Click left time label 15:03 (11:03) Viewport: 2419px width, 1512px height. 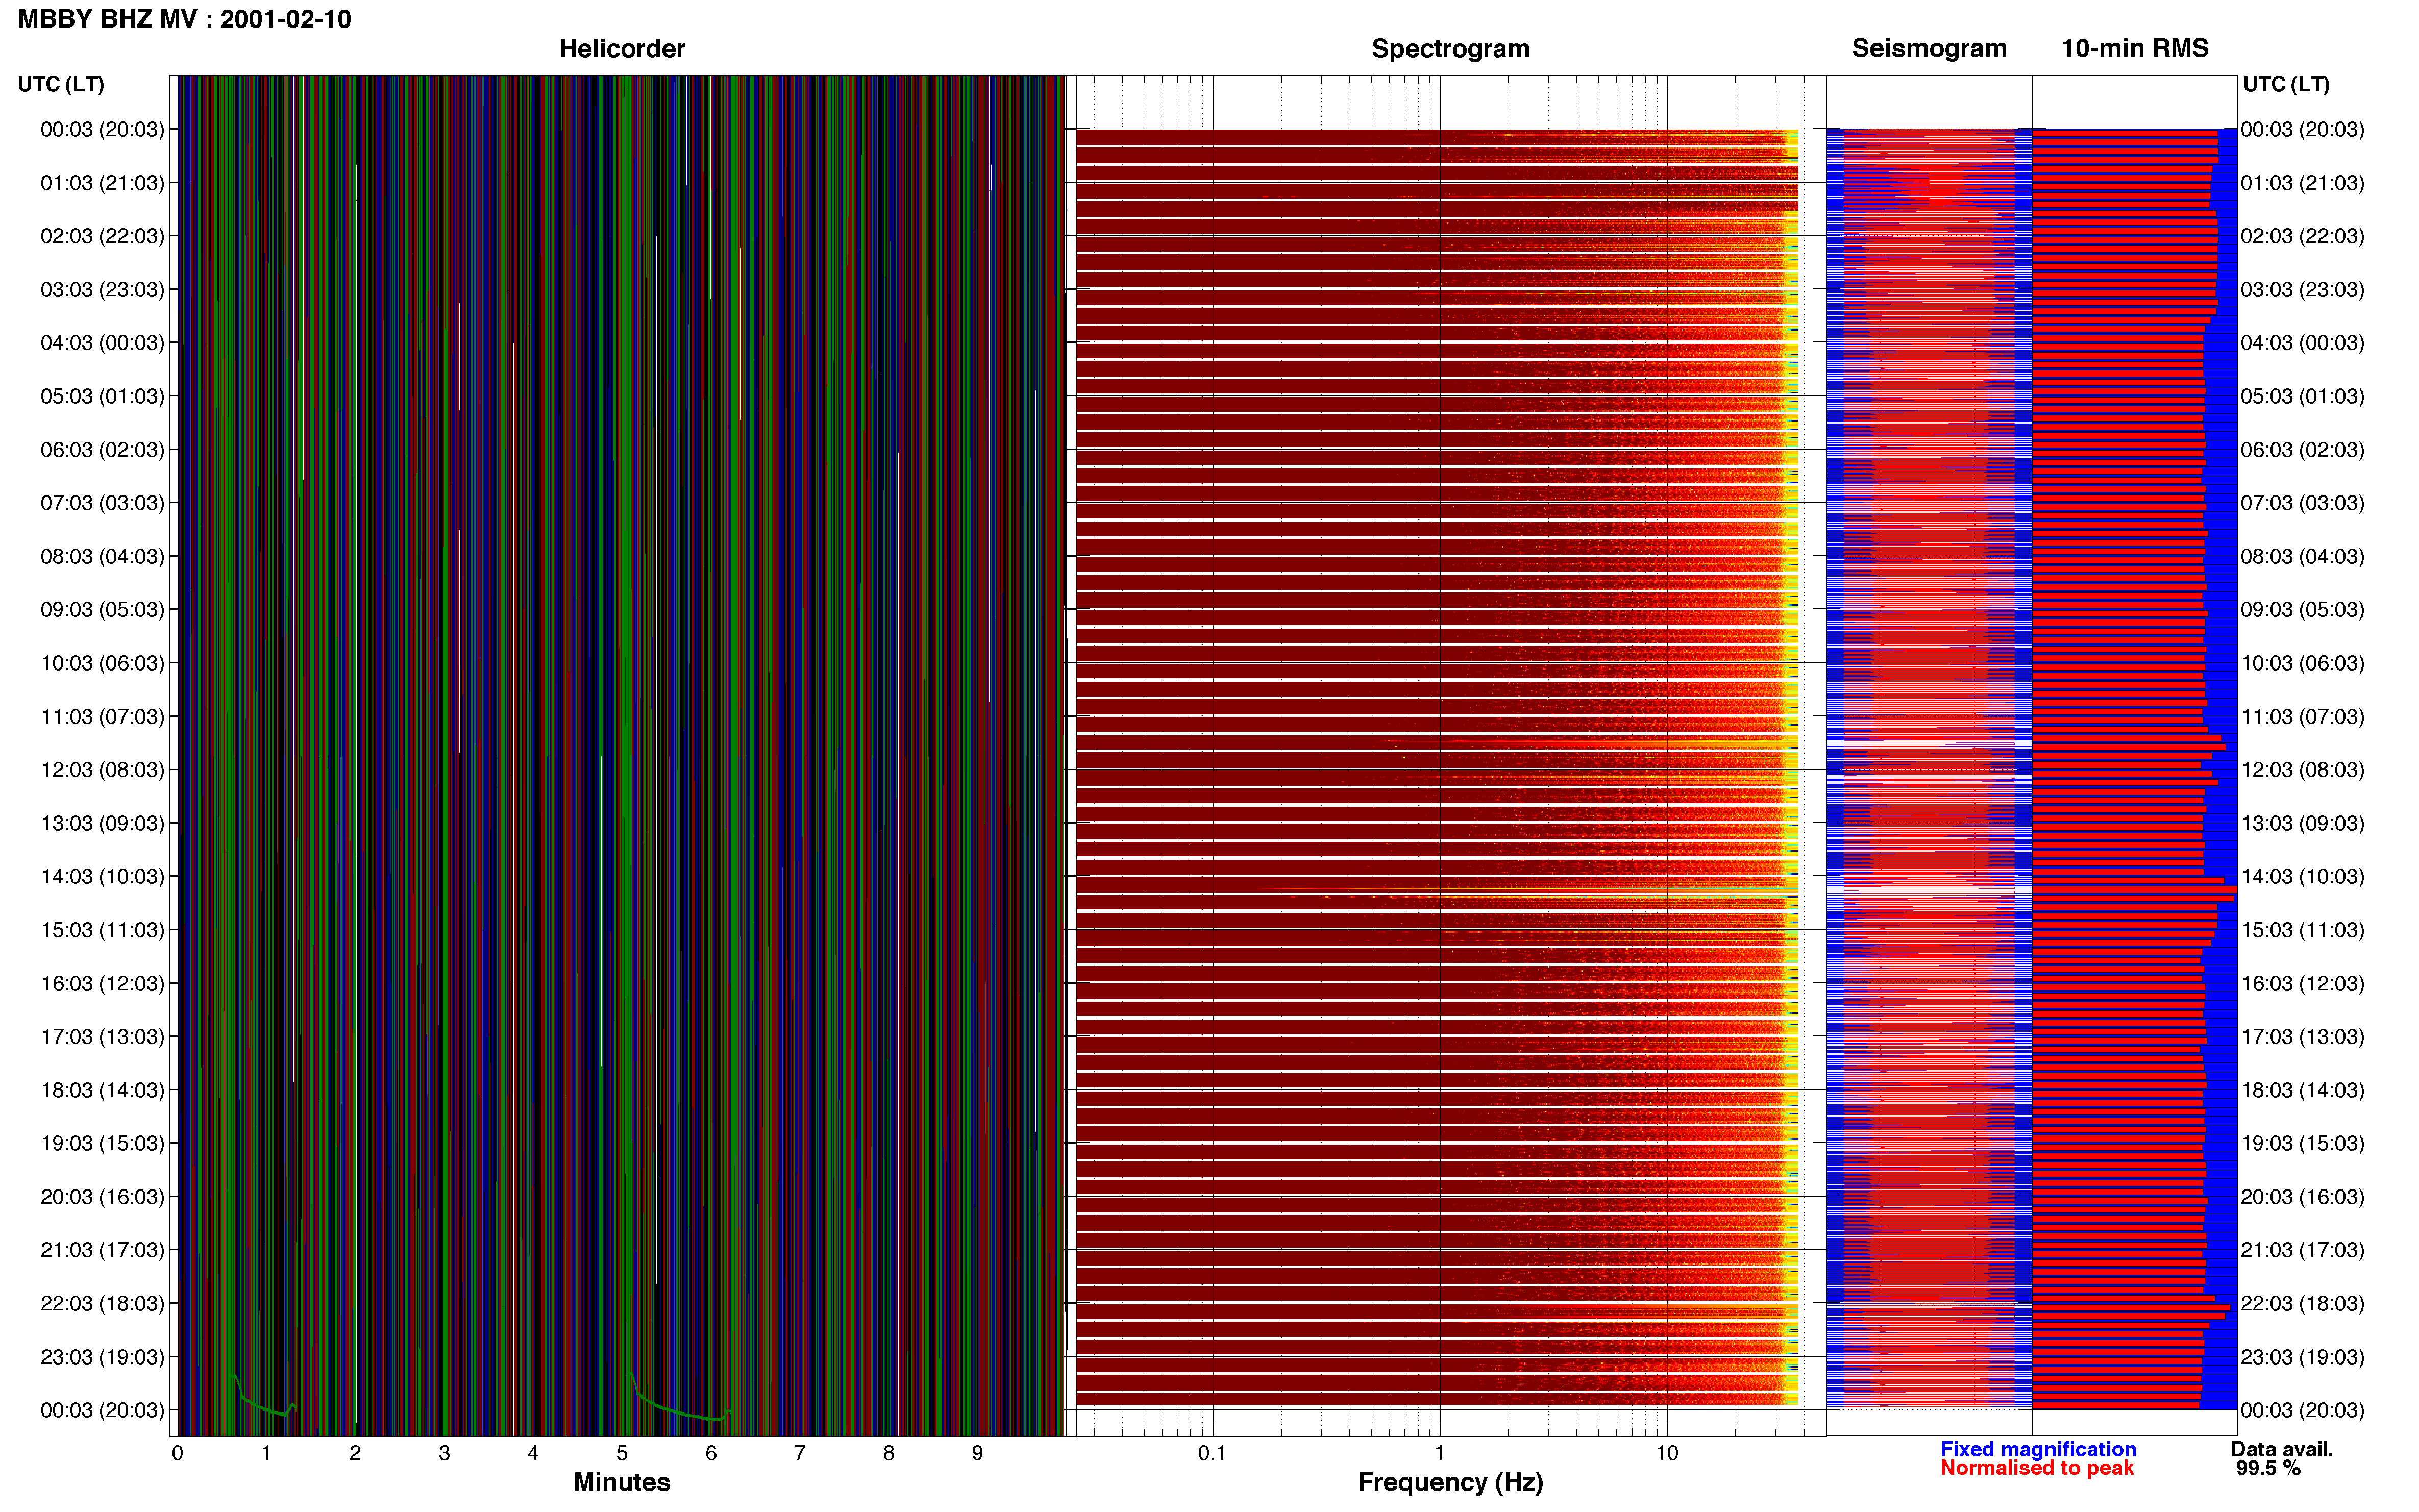click(102, 929)
